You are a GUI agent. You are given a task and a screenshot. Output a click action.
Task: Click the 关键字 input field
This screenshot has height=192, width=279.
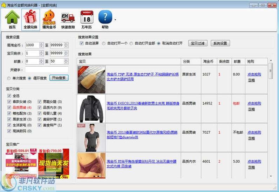tap(47, 70)
